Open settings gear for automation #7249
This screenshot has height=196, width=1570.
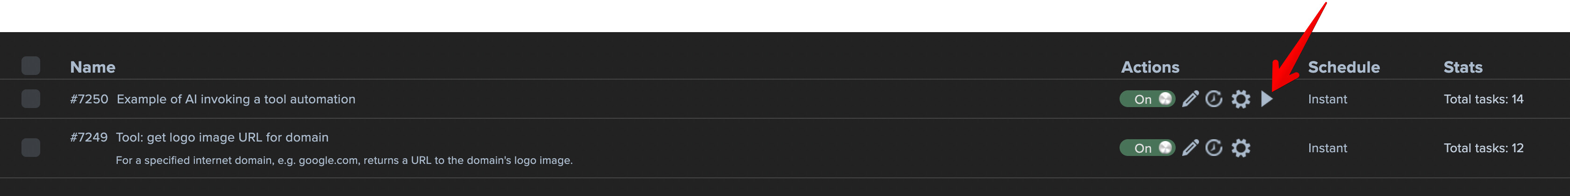1241,148
